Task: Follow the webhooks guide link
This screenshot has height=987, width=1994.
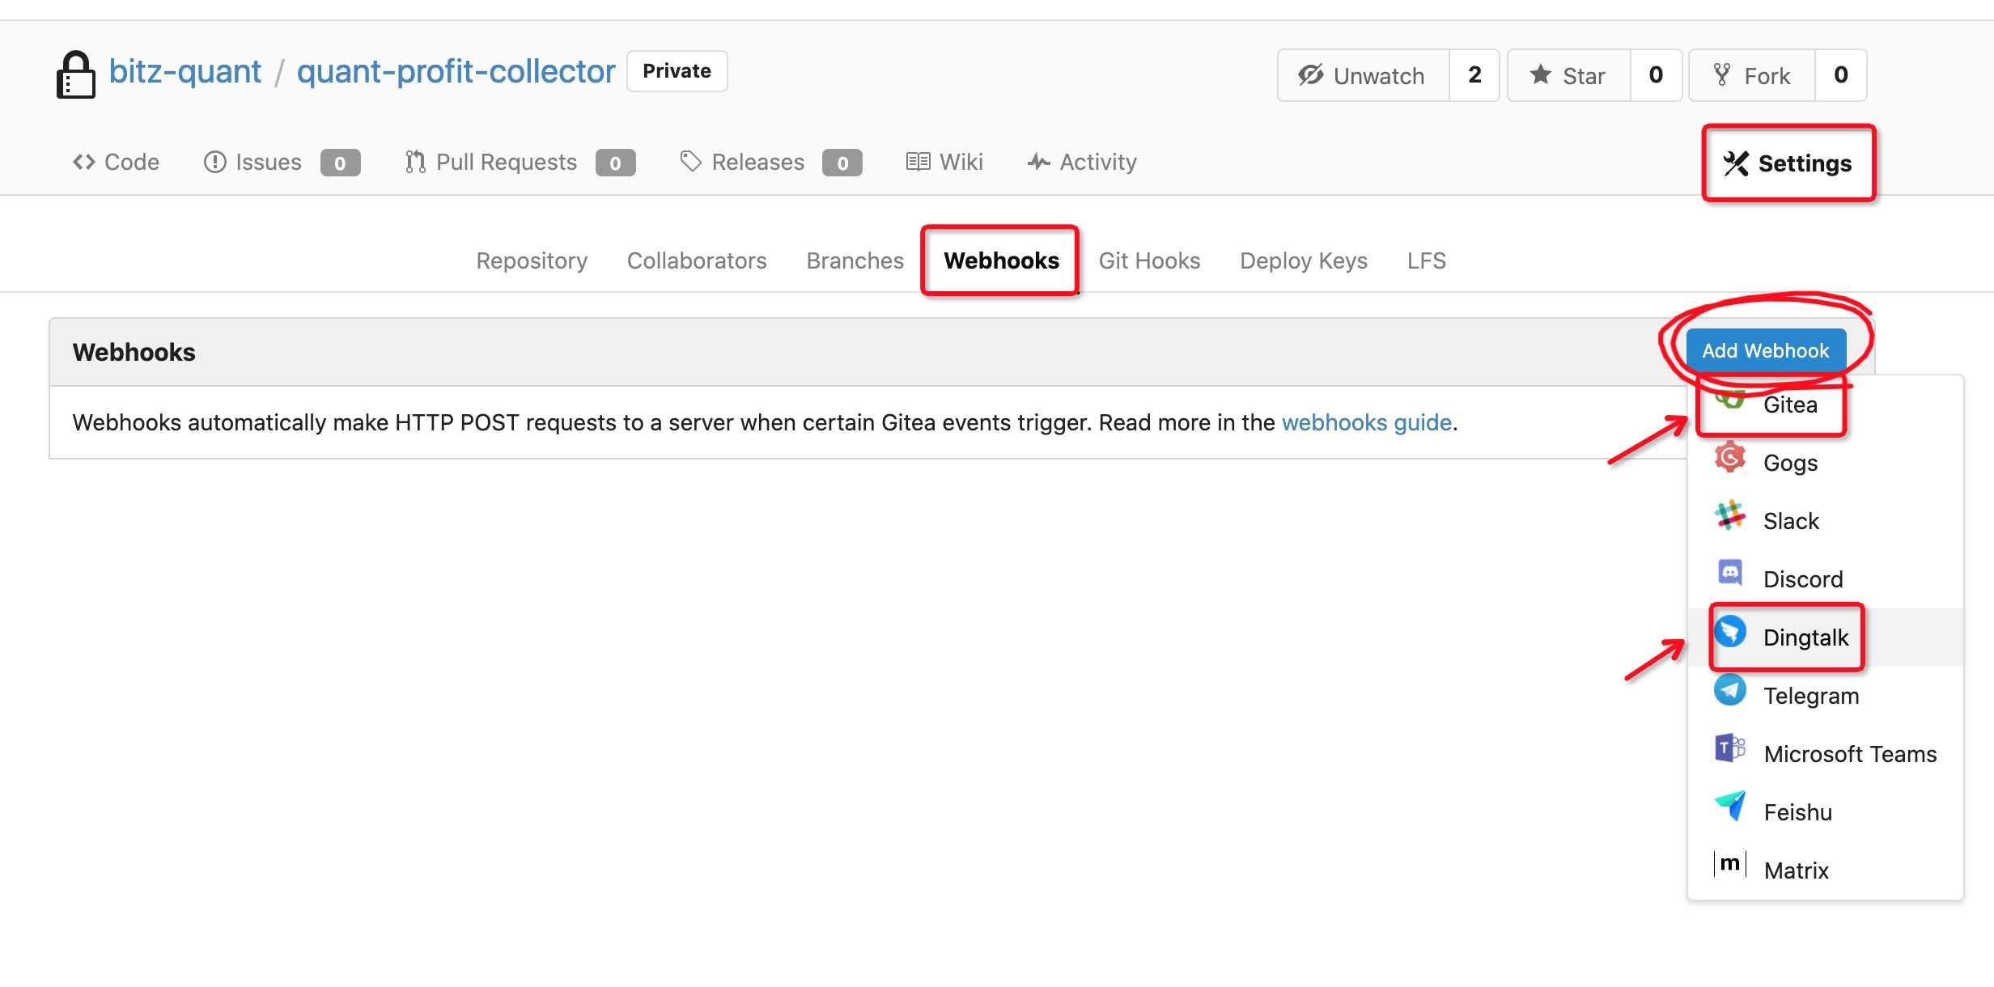Action: [1366, 422]
